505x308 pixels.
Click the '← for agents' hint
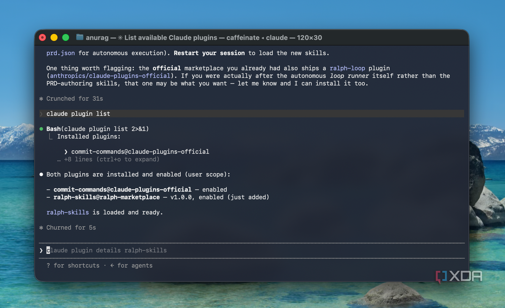point(131,266)
